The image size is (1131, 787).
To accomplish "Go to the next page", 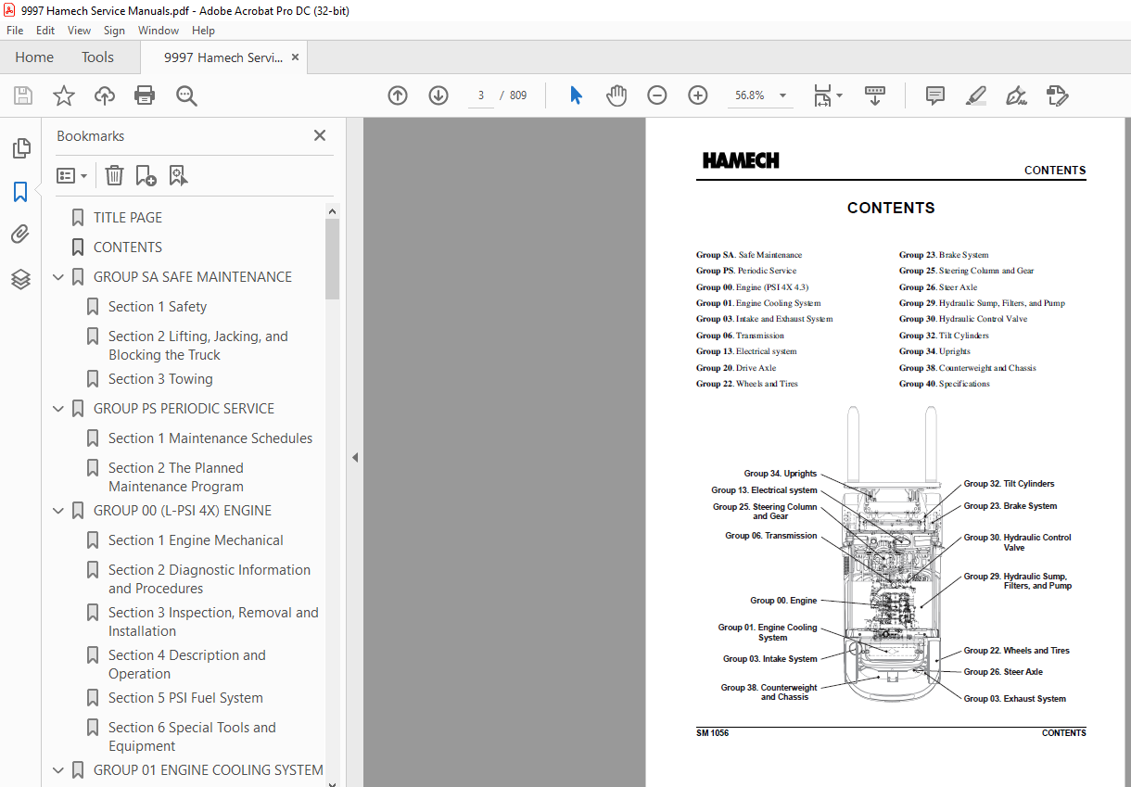I will click(x=438, y=95).
